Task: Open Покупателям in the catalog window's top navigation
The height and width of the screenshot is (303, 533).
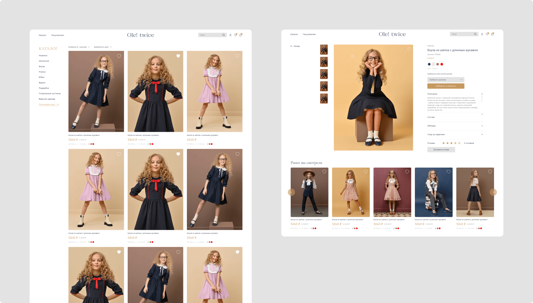Action: pos(57,35)
